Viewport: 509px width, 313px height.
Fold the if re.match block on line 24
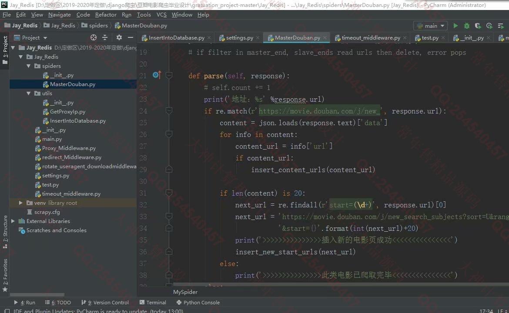(169, 110)
